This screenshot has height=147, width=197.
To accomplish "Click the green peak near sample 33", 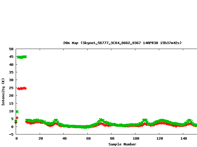I will [56, 120].
